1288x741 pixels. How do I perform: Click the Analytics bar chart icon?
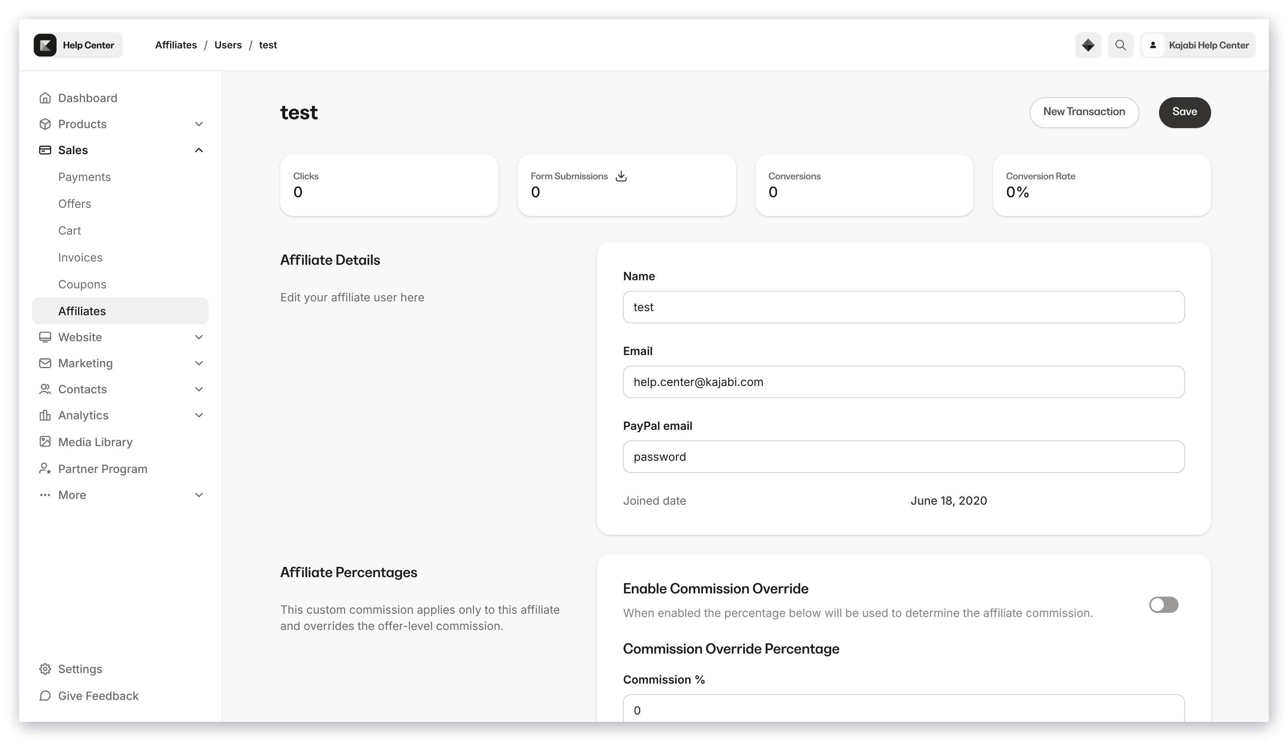tap(45, 415)
